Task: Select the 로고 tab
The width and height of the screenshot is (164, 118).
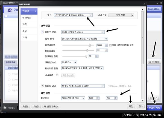Action: pos(29,31)
